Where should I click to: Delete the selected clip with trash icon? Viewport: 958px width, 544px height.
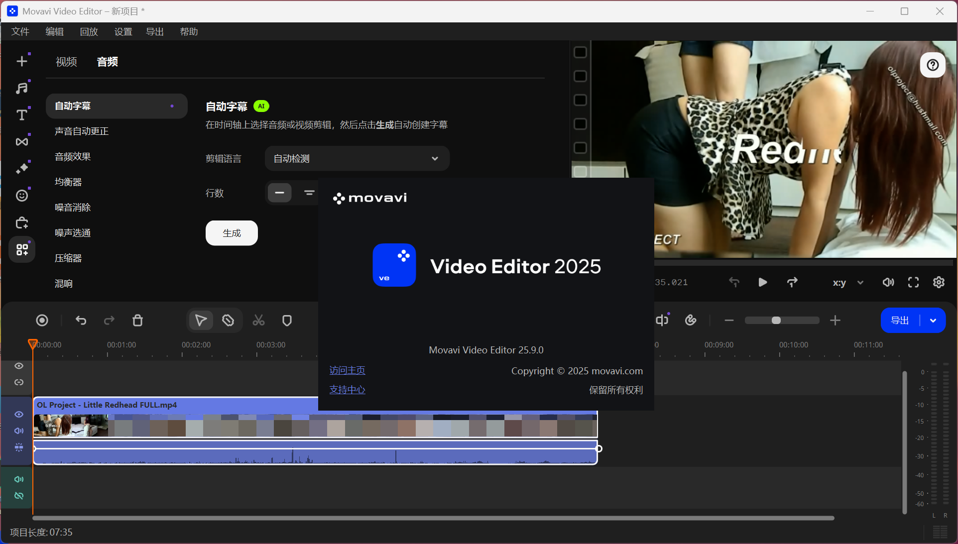pyautogui.click(x=138, y=321)
